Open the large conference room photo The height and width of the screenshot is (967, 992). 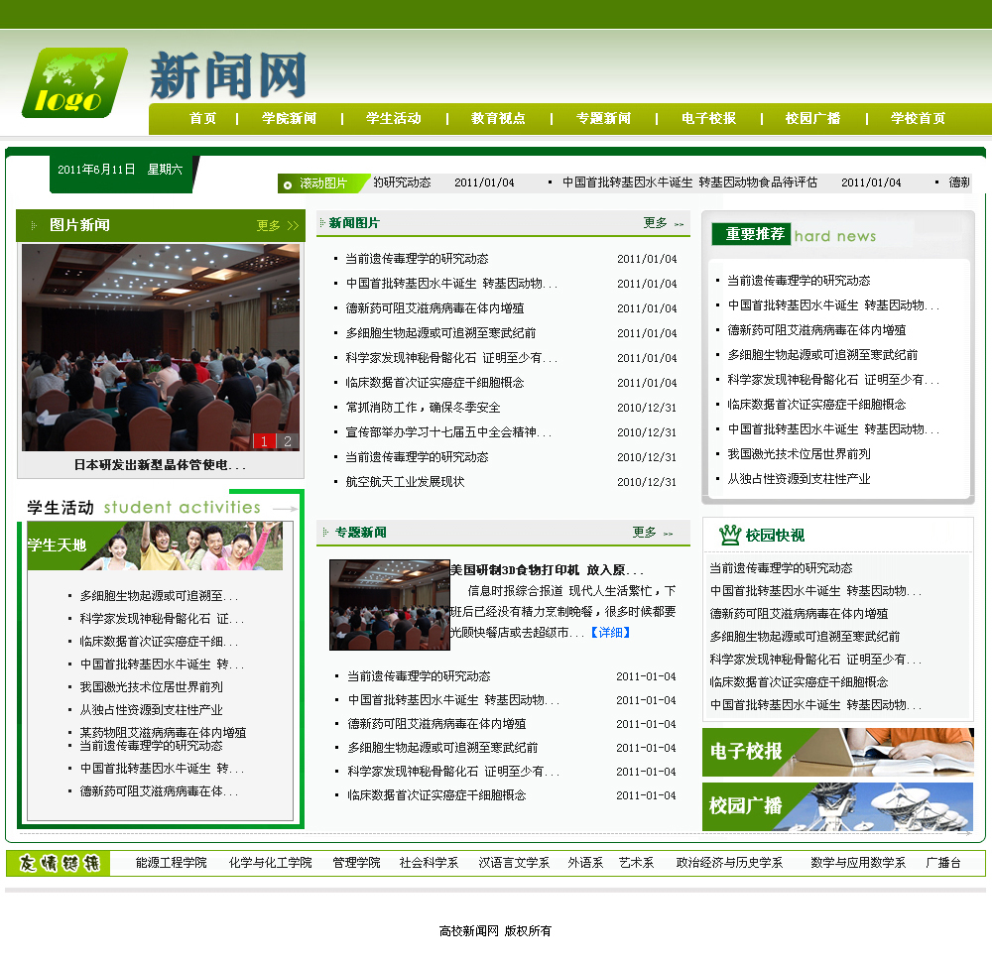coord(161,347)
